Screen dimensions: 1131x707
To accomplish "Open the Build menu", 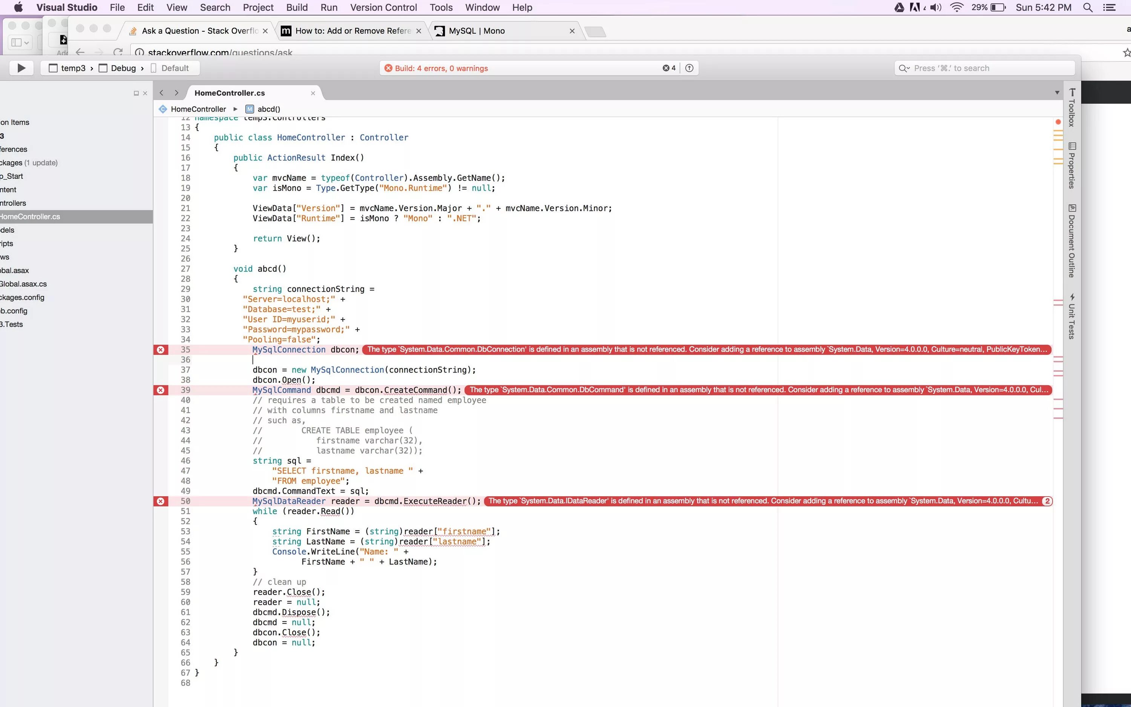I will [297, 7].
